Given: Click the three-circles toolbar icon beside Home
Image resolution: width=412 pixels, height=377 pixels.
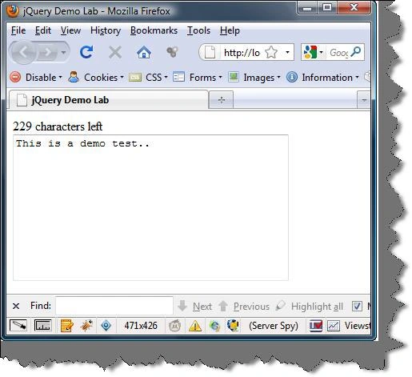Looking at the screenshot, I should [172, 52].
